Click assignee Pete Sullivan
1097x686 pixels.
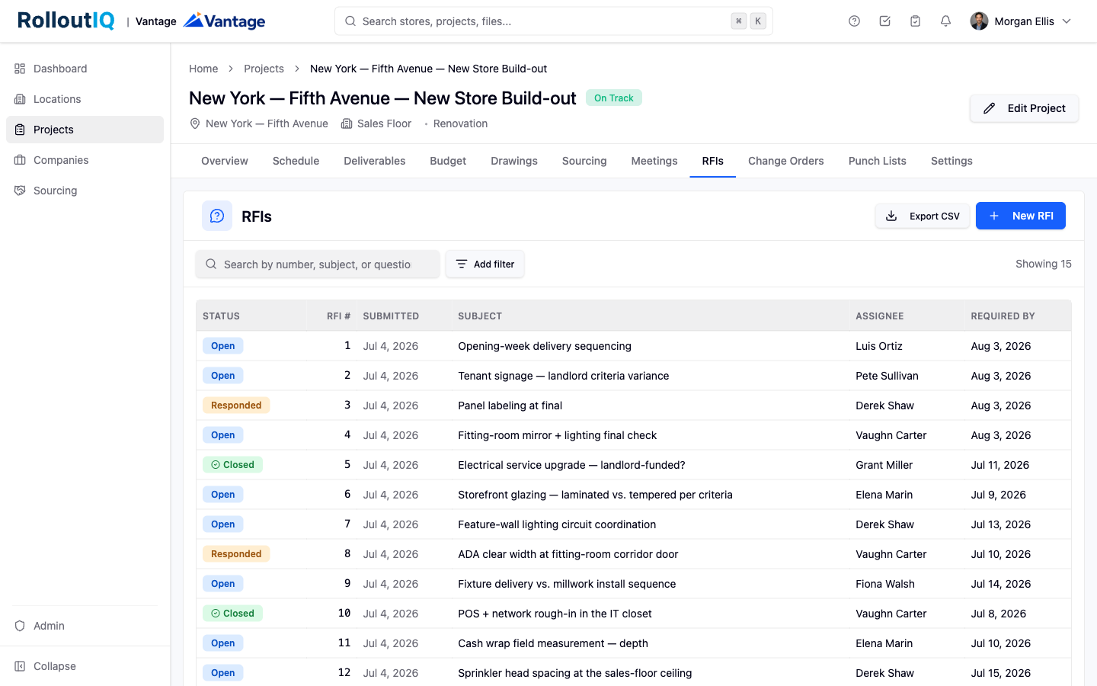pos(887,376)
